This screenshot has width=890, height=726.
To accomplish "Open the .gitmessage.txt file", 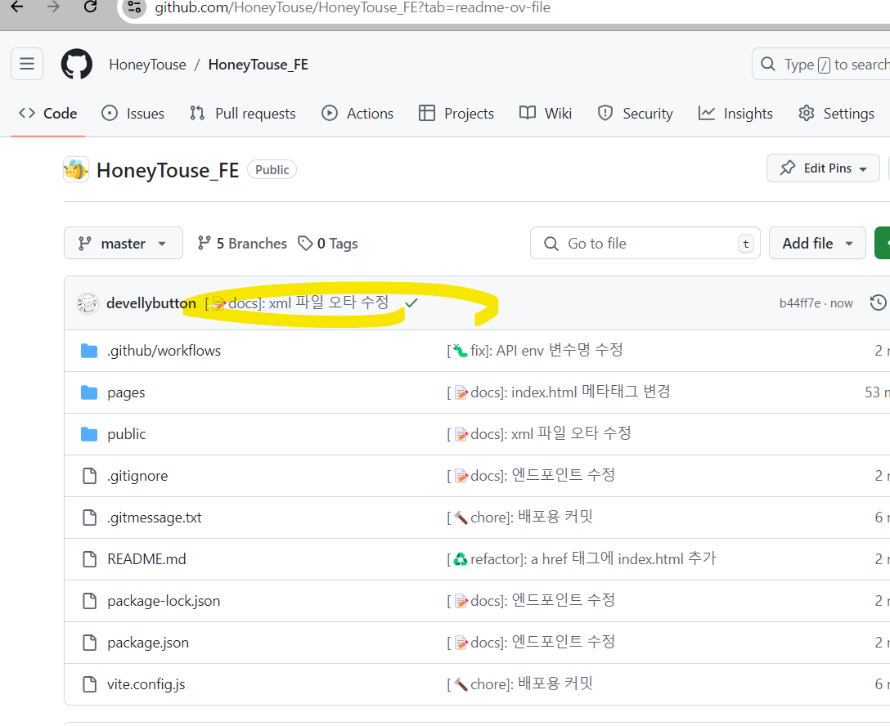I will tap(154, 518).
